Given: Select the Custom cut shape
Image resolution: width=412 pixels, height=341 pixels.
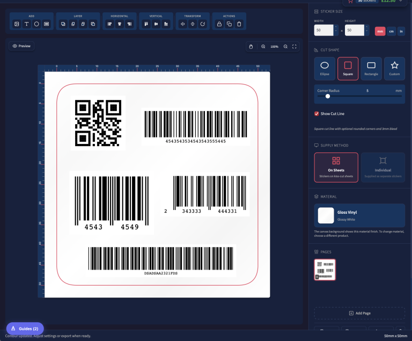Looking at the screenshot, I should (394, 68).
